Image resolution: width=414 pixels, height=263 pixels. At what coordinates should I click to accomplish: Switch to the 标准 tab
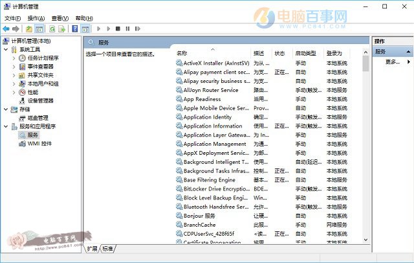[108, 249]
